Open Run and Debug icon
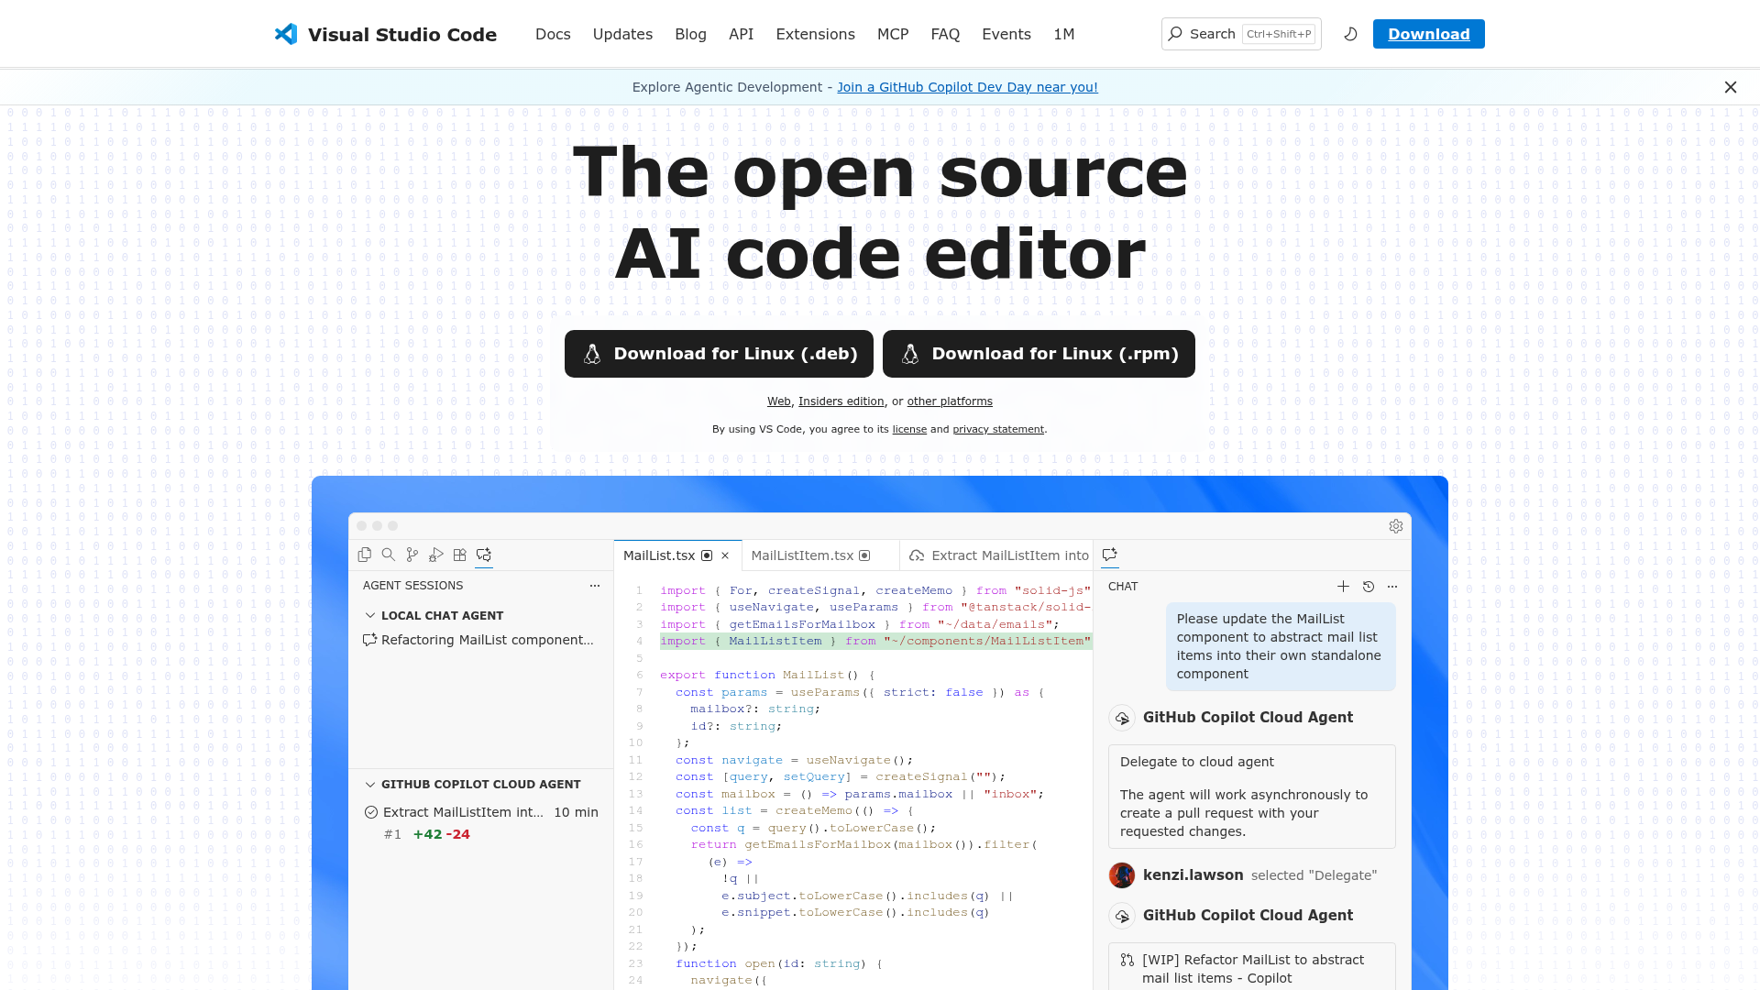 [436, 555]
